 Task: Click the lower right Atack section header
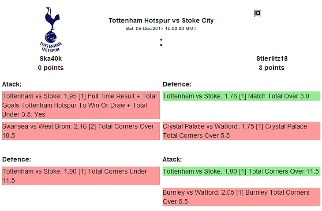point(172,159)
